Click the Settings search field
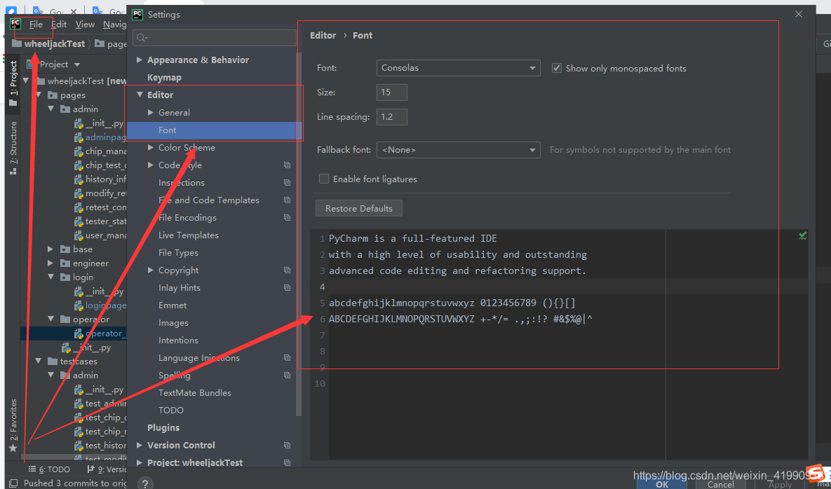The height and width of the screenshot is (489, 831). [215, 38]
